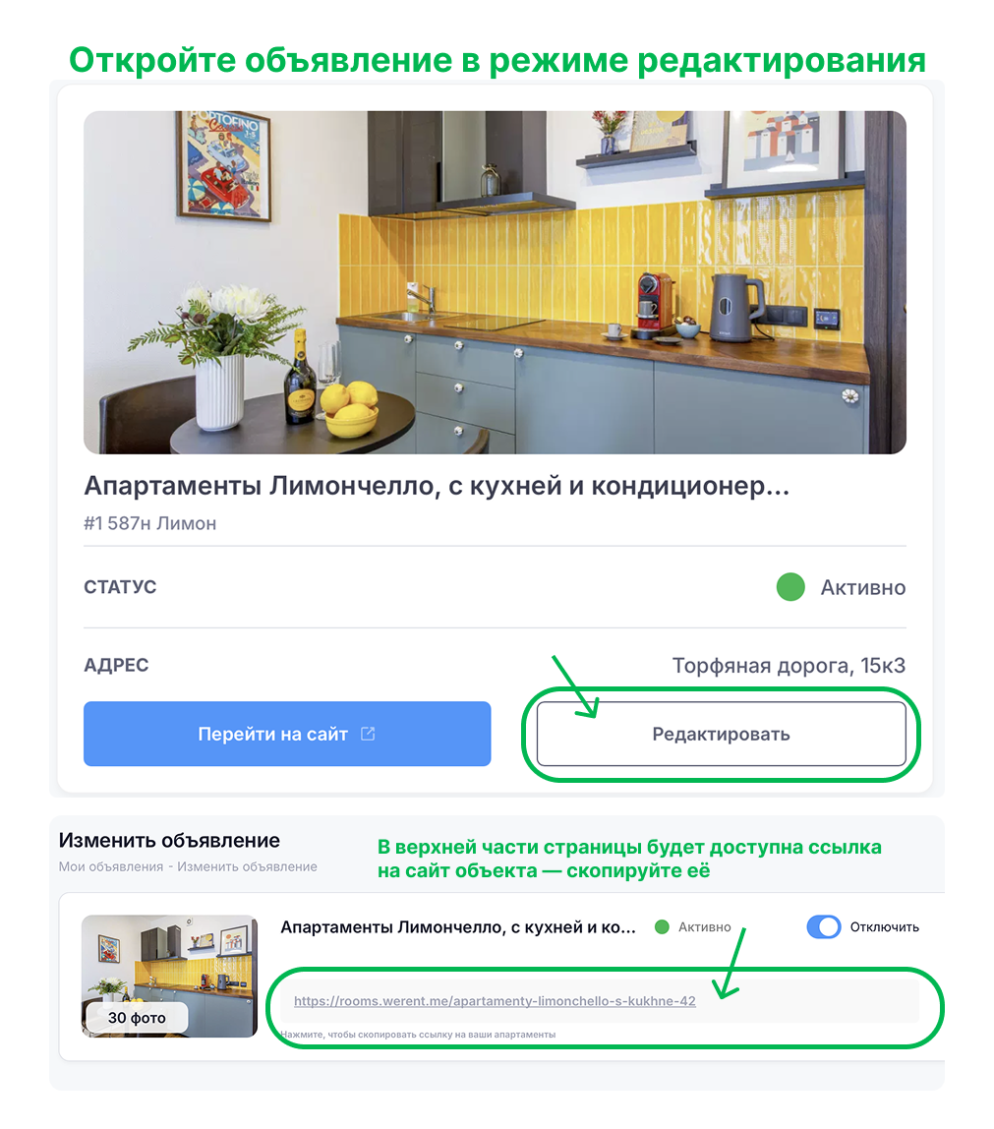994x1129 pixels.
Task: Click the #1 587н Лимон subtitle
Action: [149, 523]
